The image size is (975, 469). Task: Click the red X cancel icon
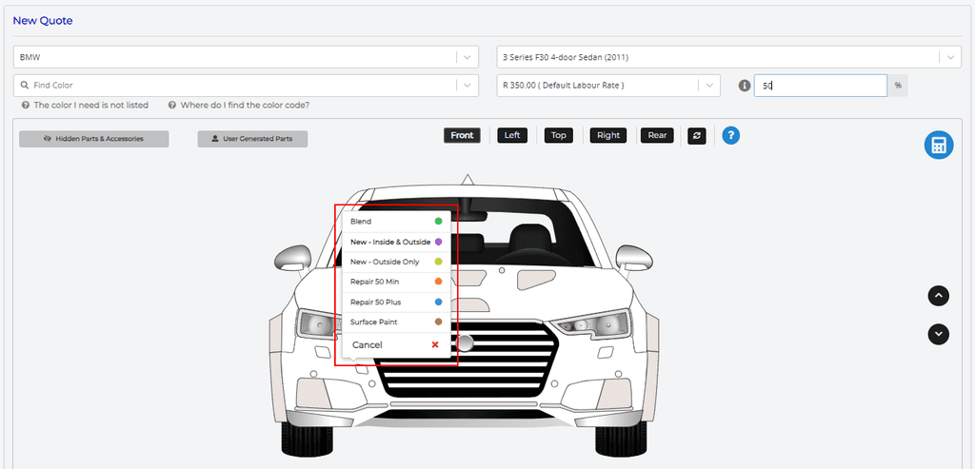tap(435, 344)
